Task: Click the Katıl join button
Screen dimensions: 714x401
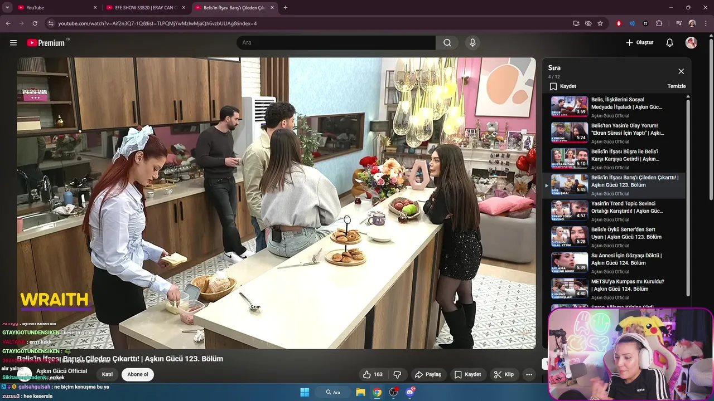Action: 107,374
